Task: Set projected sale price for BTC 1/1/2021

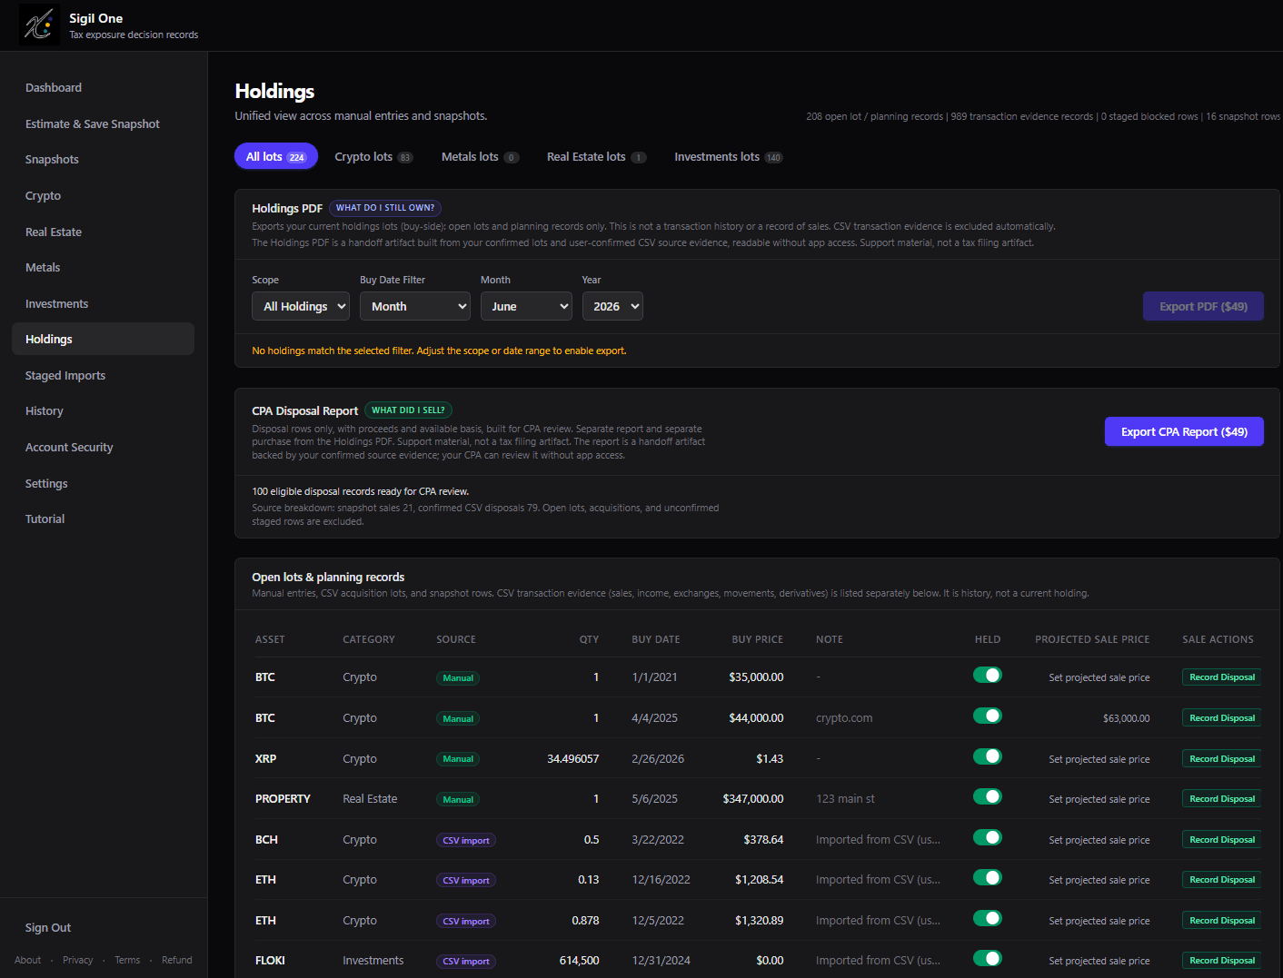Action: 1099,677
